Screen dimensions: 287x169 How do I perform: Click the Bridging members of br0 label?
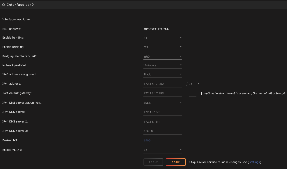tap(20, 56)
